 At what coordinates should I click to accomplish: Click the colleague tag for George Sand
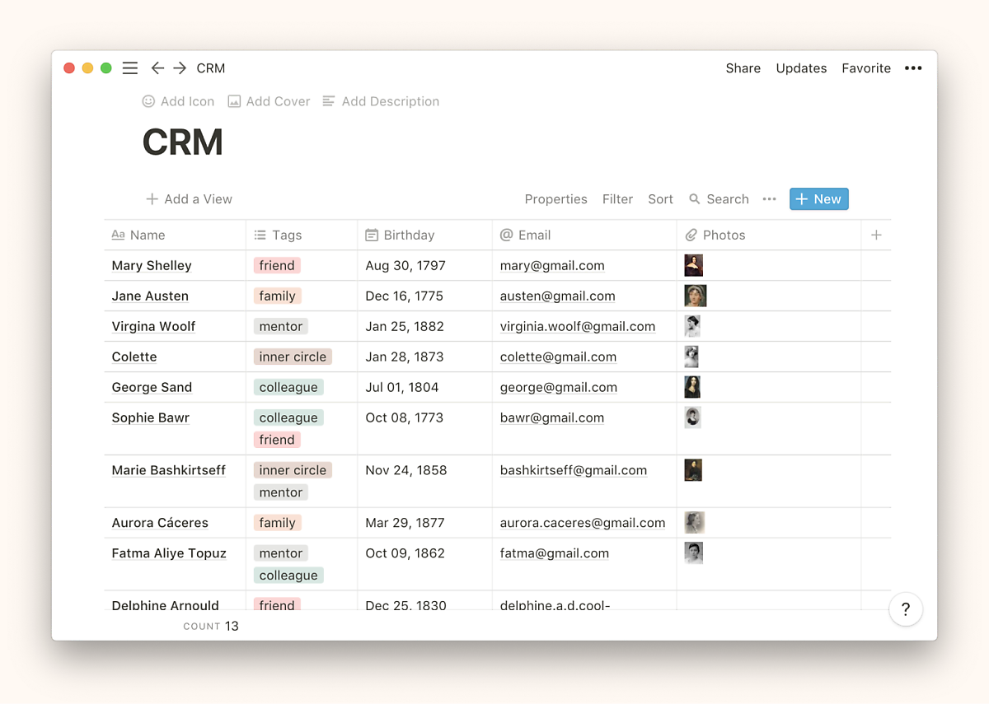coord(288,387)
